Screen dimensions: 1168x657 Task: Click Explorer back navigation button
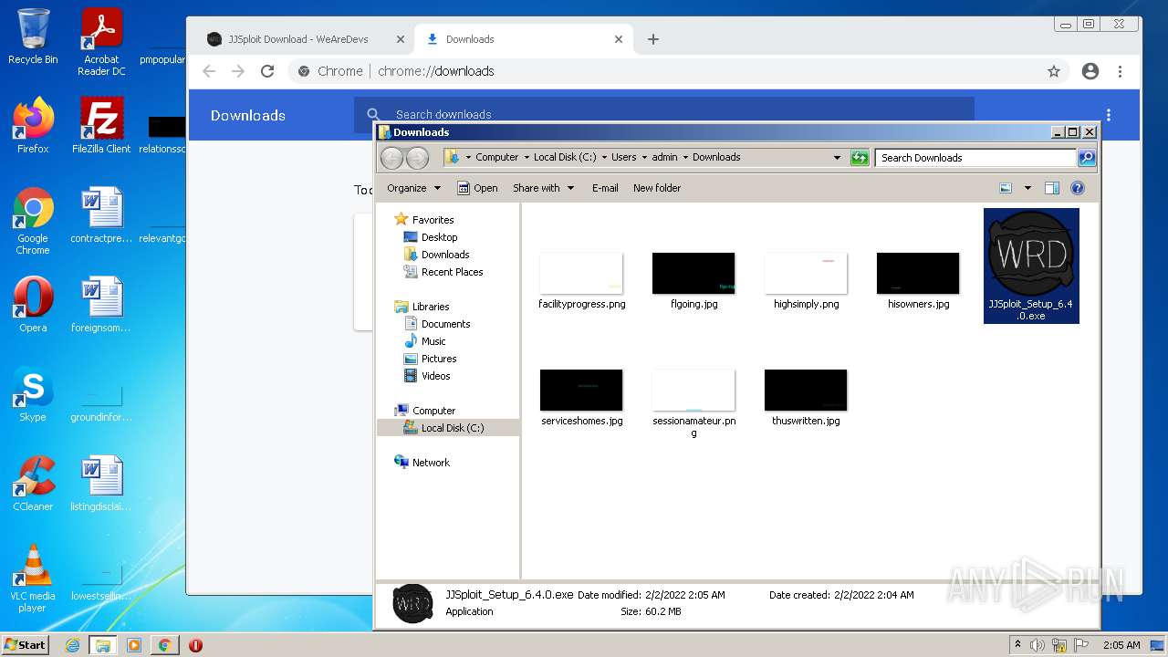pos(392,158)
